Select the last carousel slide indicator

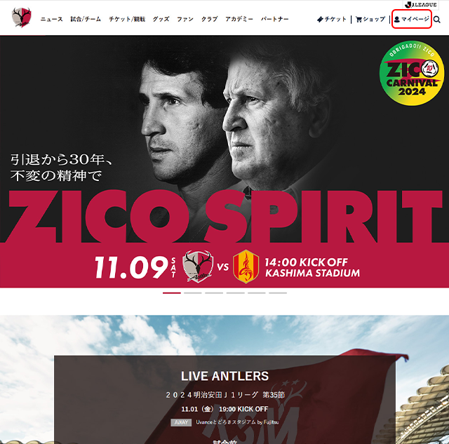coord(278,293)
